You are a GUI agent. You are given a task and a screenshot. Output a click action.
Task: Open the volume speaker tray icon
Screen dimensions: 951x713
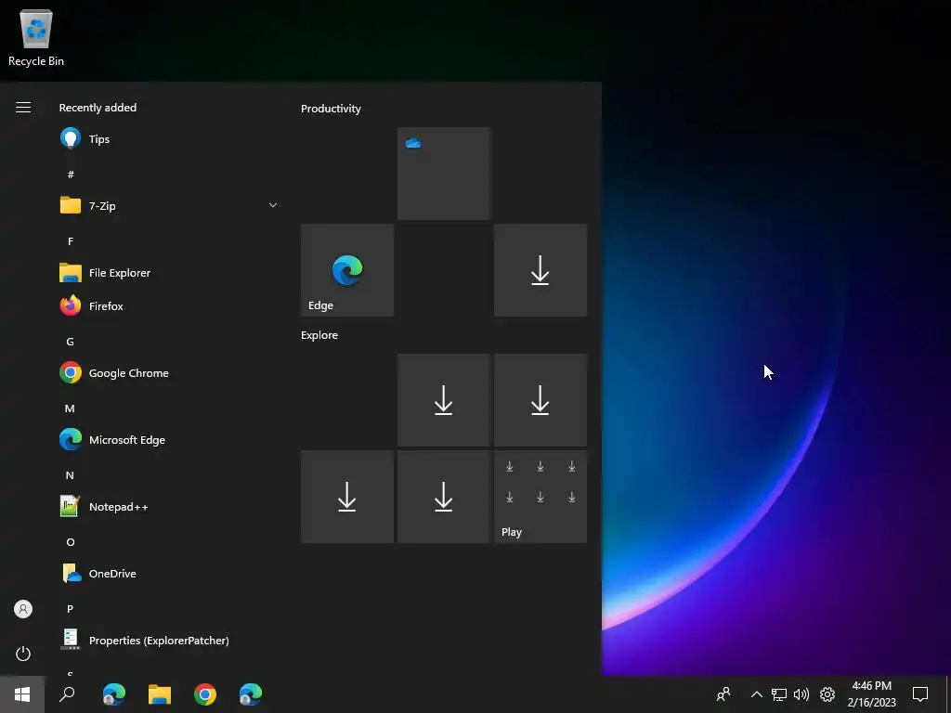point(801,694)
